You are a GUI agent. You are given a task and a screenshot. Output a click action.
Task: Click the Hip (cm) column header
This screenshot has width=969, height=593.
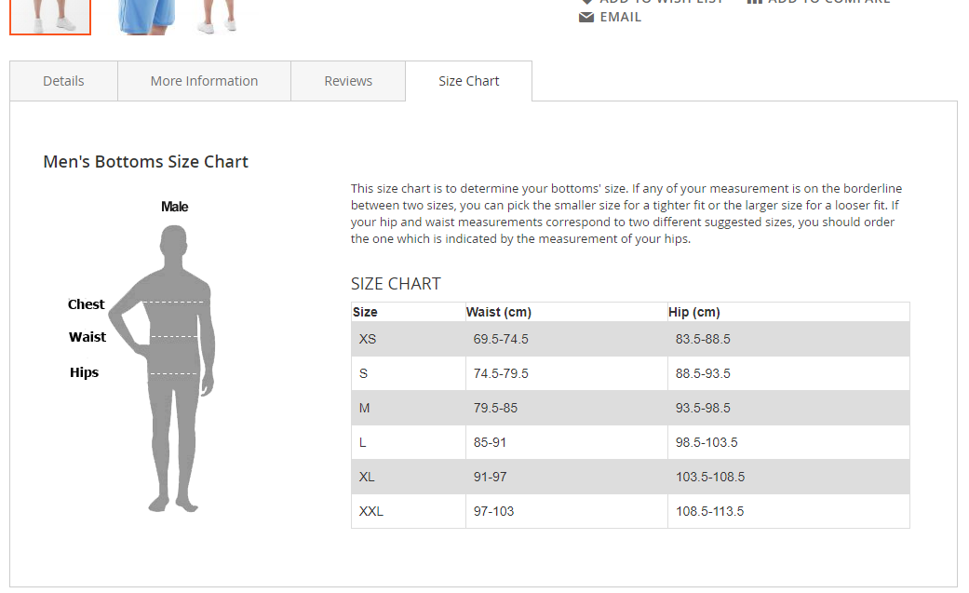coord(694,312)
